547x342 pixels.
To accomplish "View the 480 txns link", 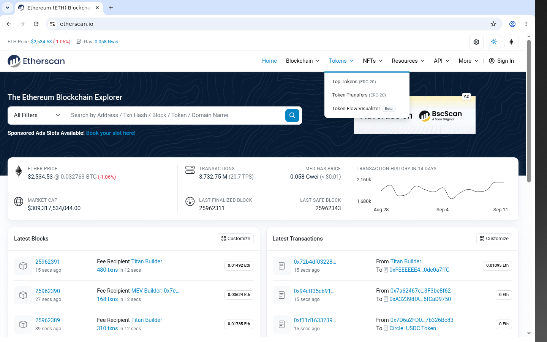I will point(108,270).
